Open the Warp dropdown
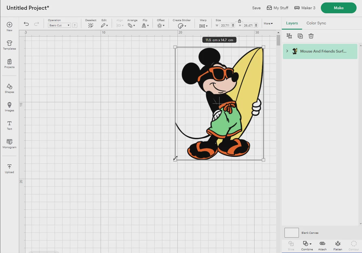This screenshot has width=362, height=253. tap(203, 26)
